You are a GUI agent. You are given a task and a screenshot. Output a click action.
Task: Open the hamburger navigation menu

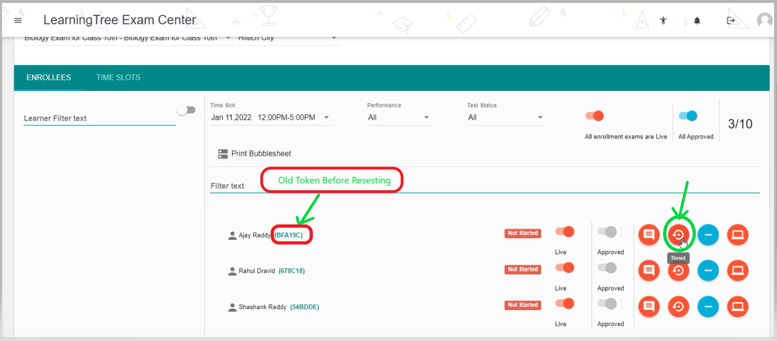click(x=18, y=20)
